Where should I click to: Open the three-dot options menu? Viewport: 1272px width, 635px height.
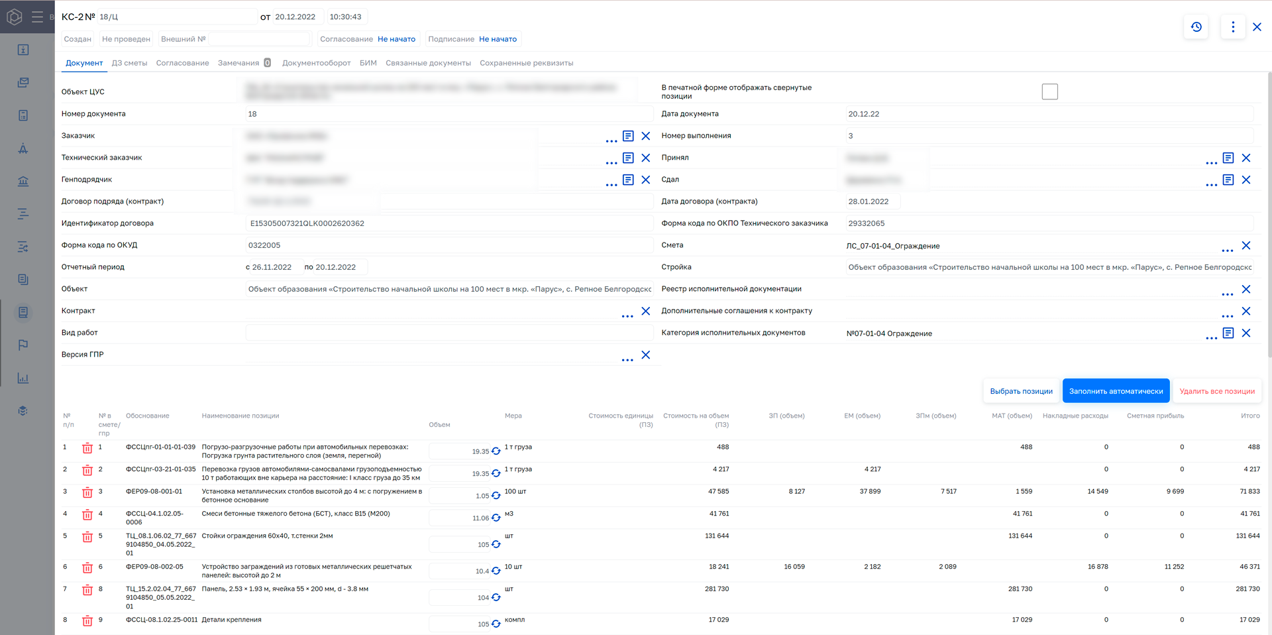1233,27
